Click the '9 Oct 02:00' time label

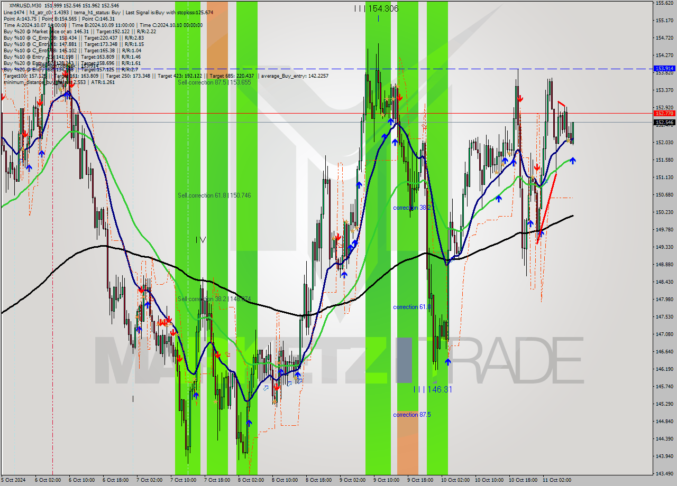[x=352, y=480]
